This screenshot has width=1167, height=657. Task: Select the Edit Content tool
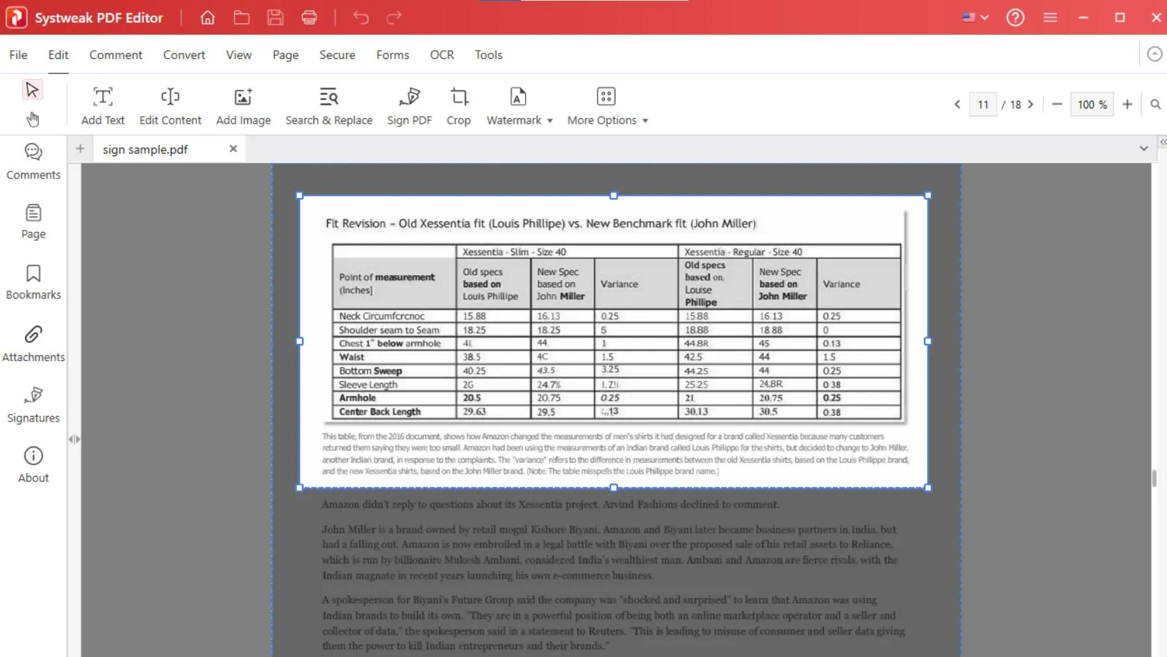click(x=170, y=106)
